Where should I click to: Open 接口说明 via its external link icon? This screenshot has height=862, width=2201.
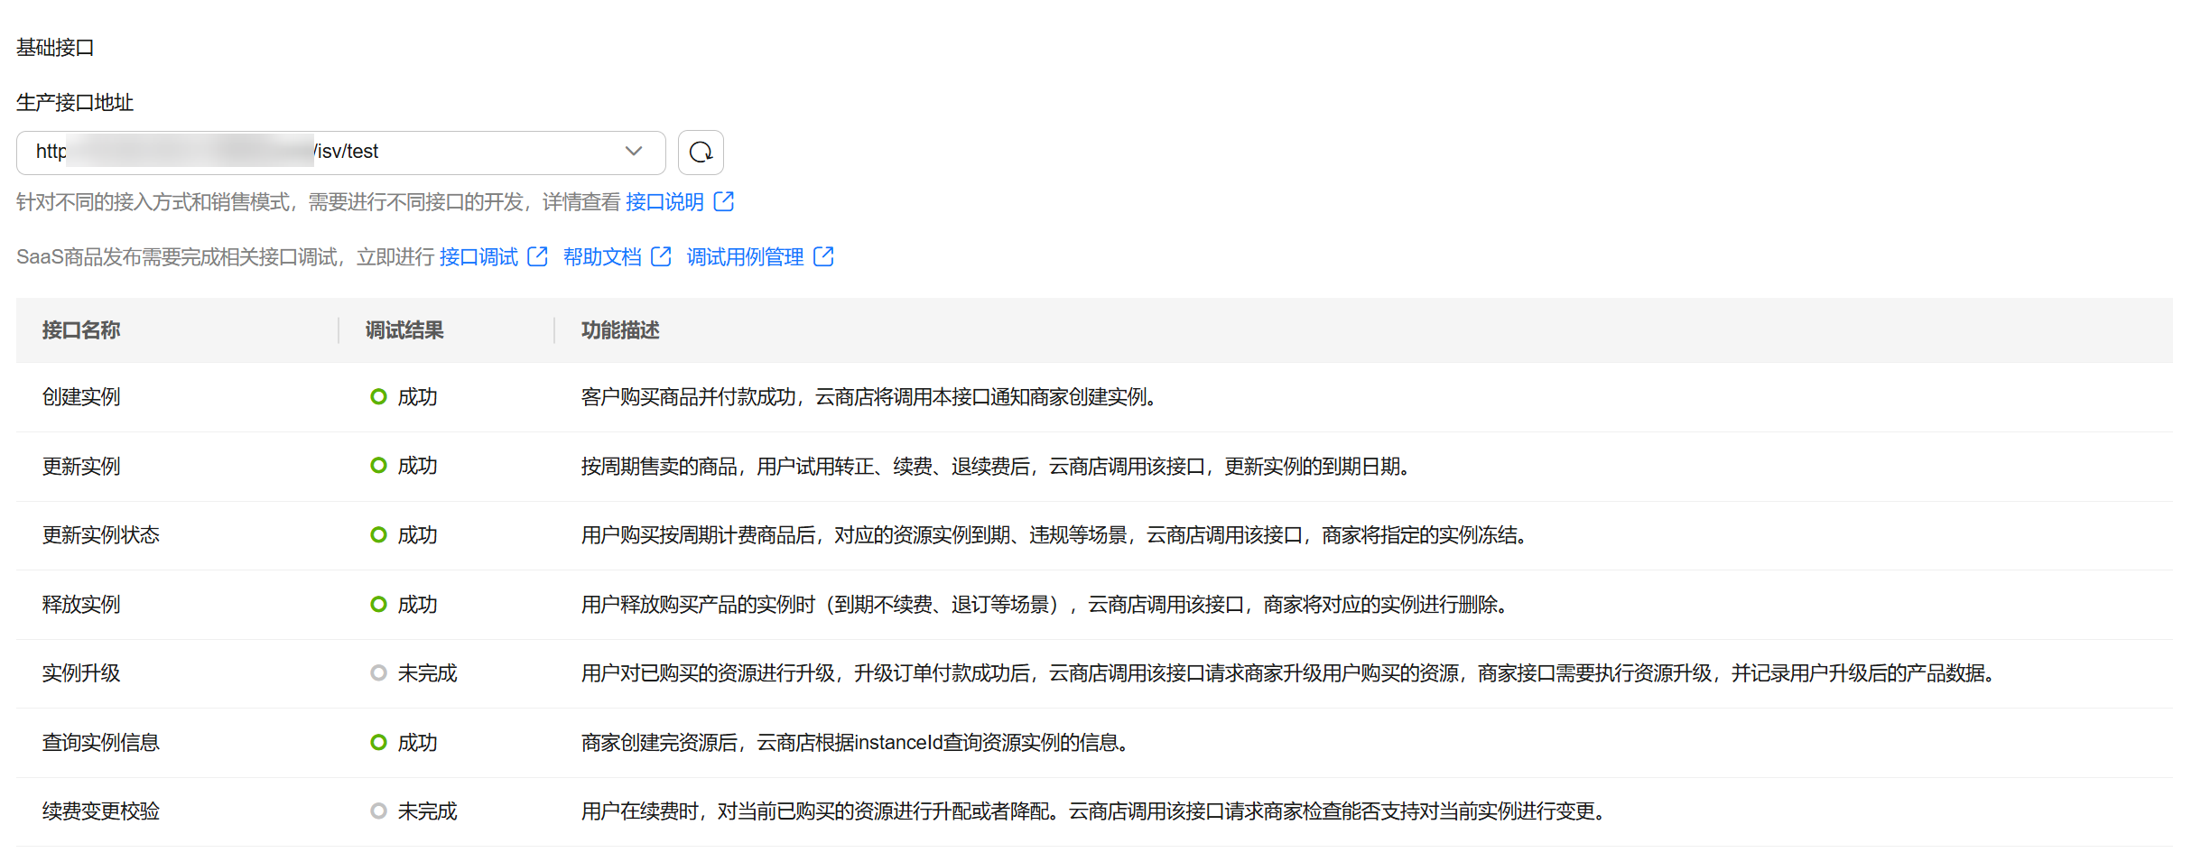pos(725,201)
